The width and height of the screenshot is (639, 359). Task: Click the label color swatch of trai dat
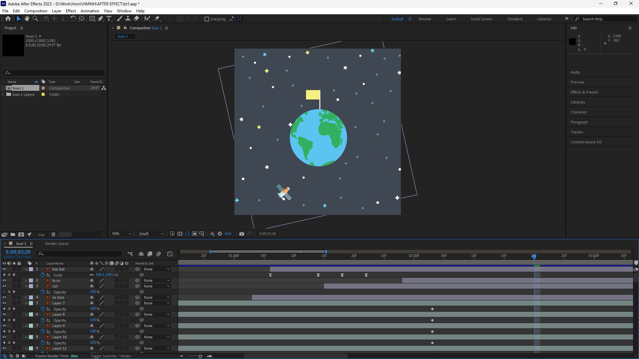click(31, 269)
